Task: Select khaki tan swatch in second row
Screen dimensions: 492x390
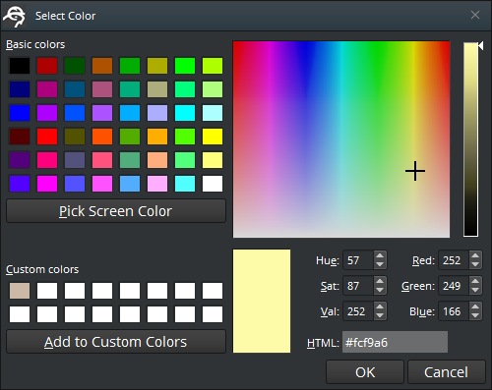Action: point(157,89)
